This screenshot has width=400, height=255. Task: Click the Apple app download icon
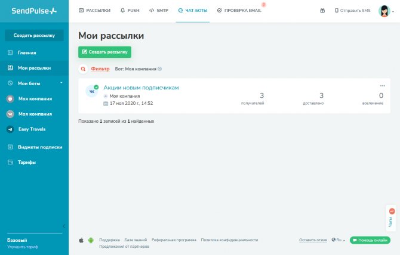pyautogui.click(x=81, y=240)
